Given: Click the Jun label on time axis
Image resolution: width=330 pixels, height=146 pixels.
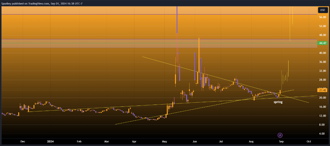Looking at the screenshot, I should tap(195, 141).
